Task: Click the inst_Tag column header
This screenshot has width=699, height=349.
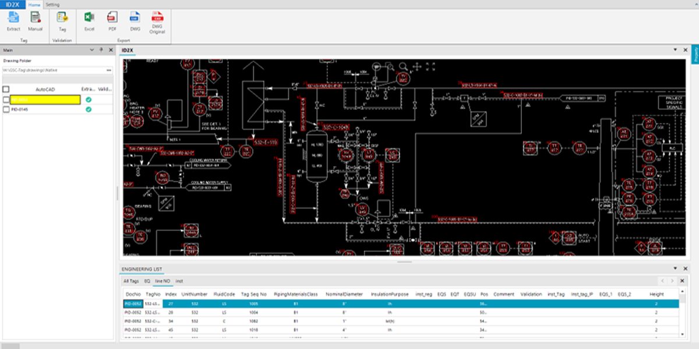Action: pyautogui.click(x=556, y=294)
